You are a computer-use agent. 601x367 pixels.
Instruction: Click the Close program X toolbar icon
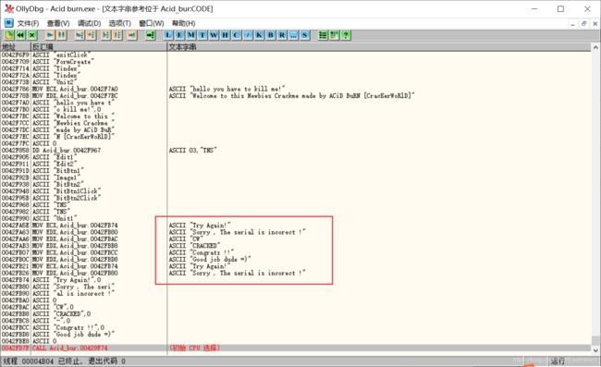tap(32, 35)
